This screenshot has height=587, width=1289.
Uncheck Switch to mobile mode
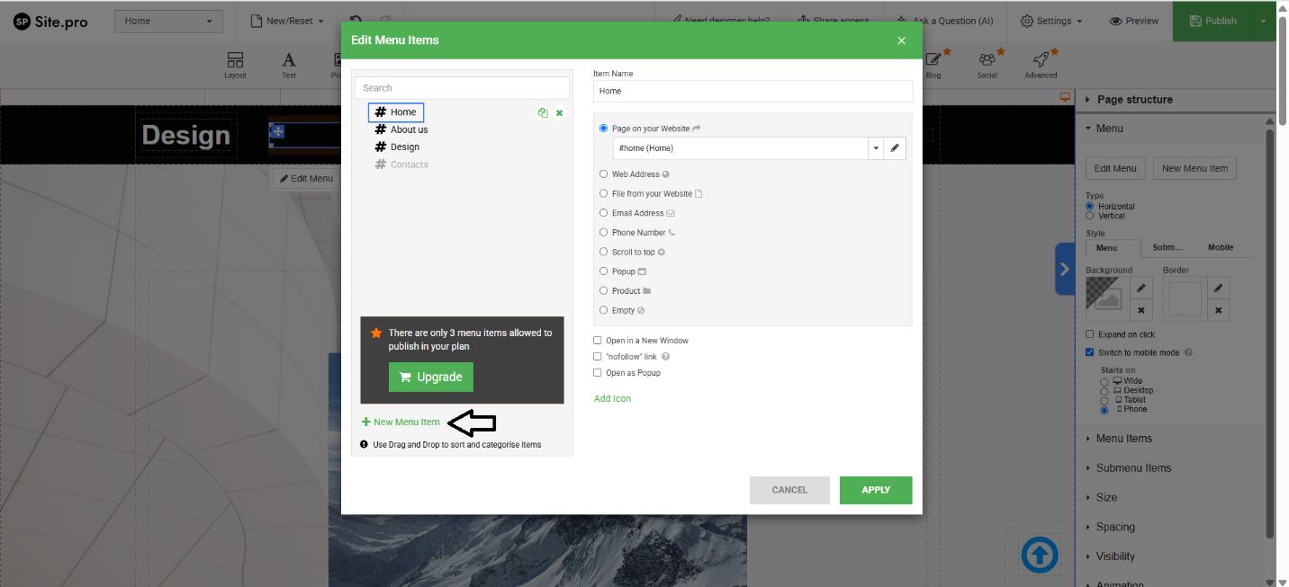click(x=1090, y=352)
